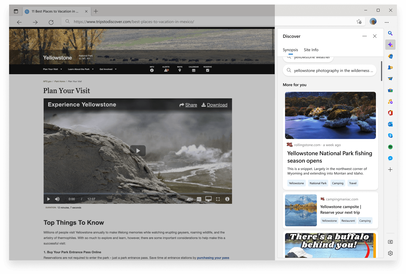Open the Yellowstone Maps icon
The height and width of the screenshot is (274, 406).
point(180,69)
